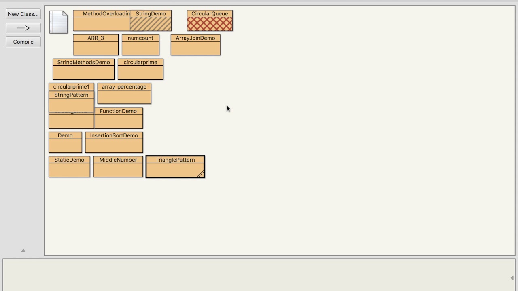The height and width of the screenshot is (291, 518).
Task: Select the CircularQueue class box
Action: coord(210,21)
